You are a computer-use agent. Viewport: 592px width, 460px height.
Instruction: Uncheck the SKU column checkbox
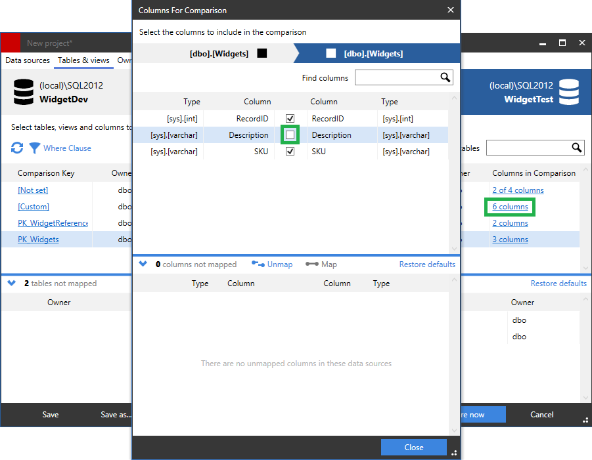click(290, 151)
